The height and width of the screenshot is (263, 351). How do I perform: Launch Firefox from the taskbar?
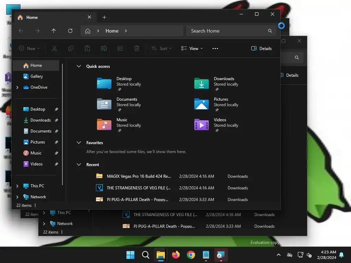(x=176, y=255)
